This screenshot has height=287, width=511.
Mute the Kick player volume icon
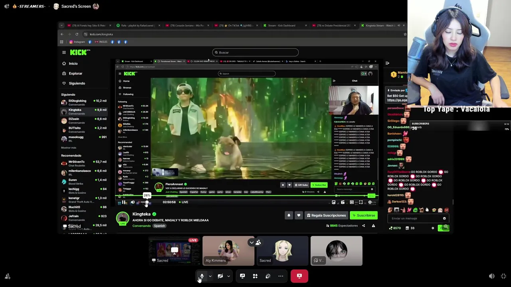(x=133, y=202)
